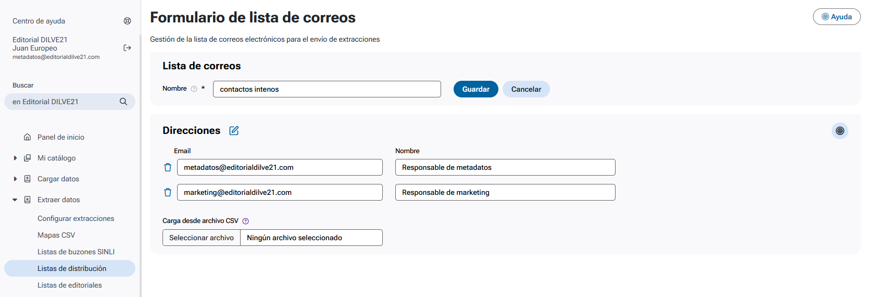877x297 pixels.
Task: Click the list Nombre input field
Action: 327,89
